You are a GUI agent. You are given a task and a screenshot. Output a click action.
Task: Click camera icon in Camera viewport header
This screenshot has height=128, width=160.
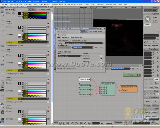(x=126, y=7)
